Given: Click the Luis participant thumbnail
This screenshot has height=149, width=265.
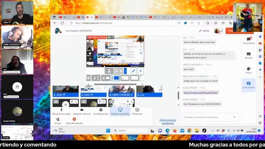Looking at the screenshot, I should click(149, 91).
